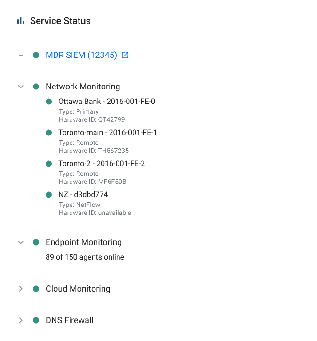The width and height of the screenshot is (317, 341).
Task: Click the Endpoint Monitoring green status dot
Action: pos(36,242)
